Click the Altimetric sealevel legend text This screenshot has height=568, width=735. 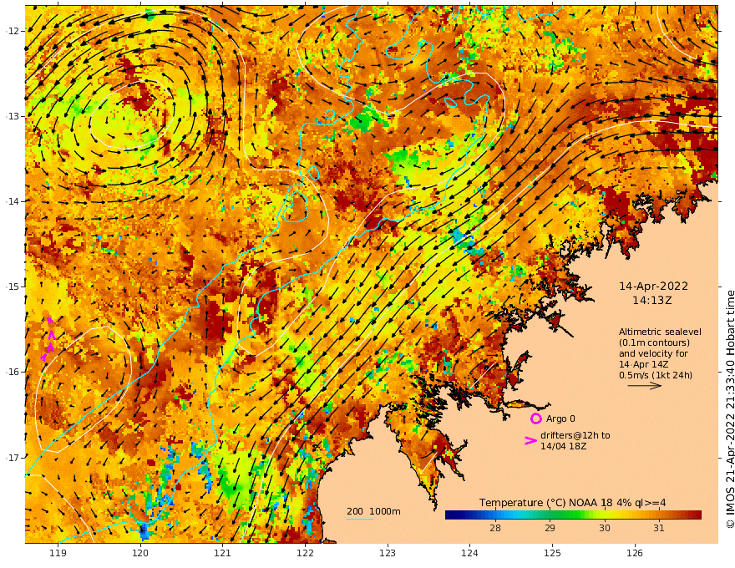click(660, 332)
